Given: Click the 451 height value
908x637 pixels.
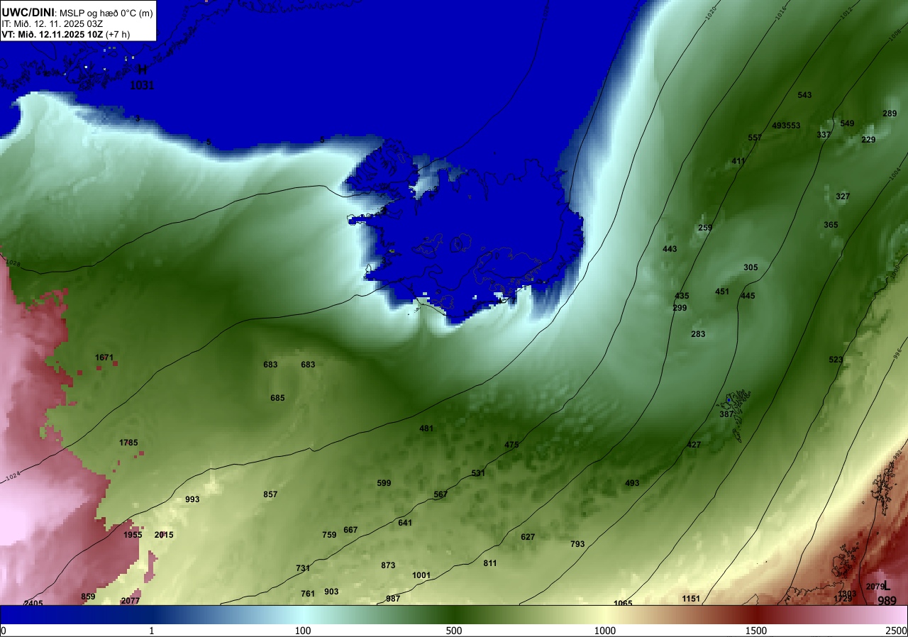Looking at the screenshot, I should (x=722, y=292).
